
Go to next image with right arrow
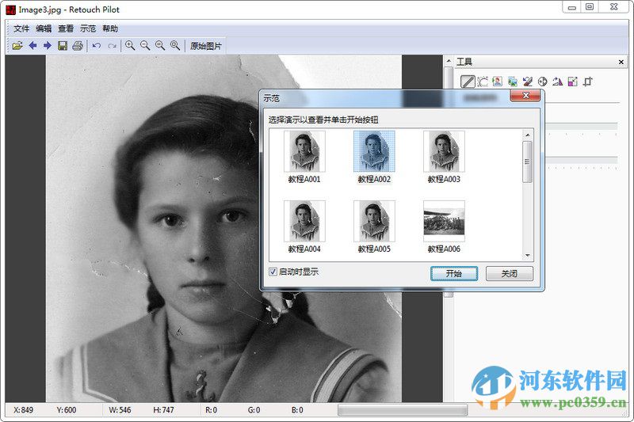pos(48,46)
